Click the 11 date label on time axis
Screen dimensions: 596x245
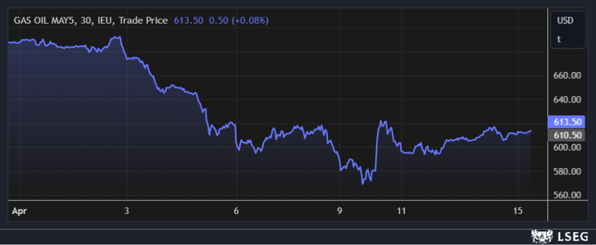[401, 211]
